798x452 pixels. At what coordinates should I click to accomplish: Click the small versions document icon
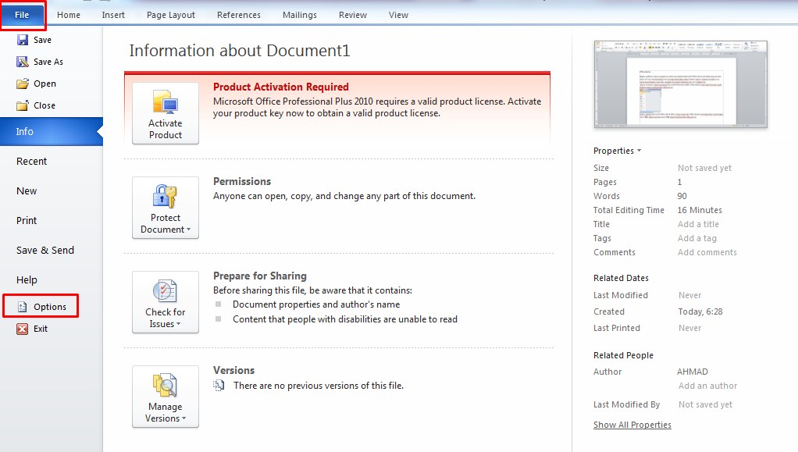(x=219, y=386)
